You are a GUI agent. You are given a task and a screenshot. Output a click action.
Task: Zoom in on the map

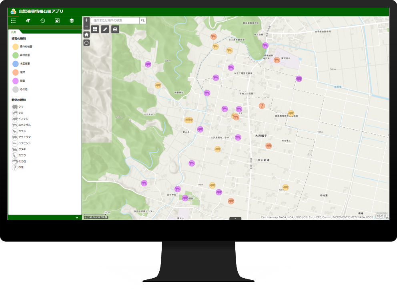[86, 20]
